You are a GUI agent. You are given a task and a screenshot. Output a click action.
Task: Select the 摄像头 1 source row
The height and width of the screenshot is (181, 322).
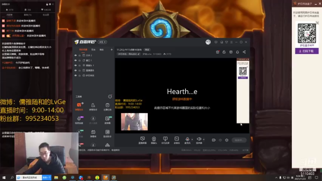tap(93, 65)
